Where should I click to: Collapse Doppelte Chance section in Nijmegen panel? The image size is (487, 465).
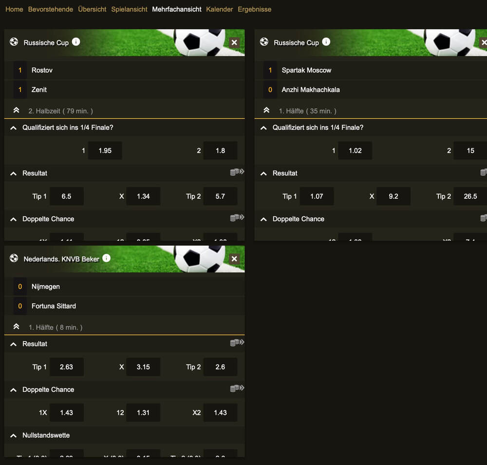tap(13, 390)
